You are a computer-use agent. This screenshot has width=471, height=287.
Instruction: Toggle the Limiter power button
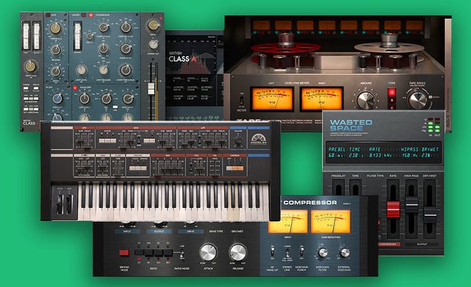84,15
